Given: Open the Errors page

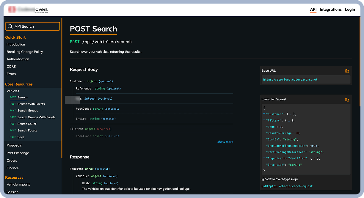Looking at the screenshot, I should coord(11,74).
